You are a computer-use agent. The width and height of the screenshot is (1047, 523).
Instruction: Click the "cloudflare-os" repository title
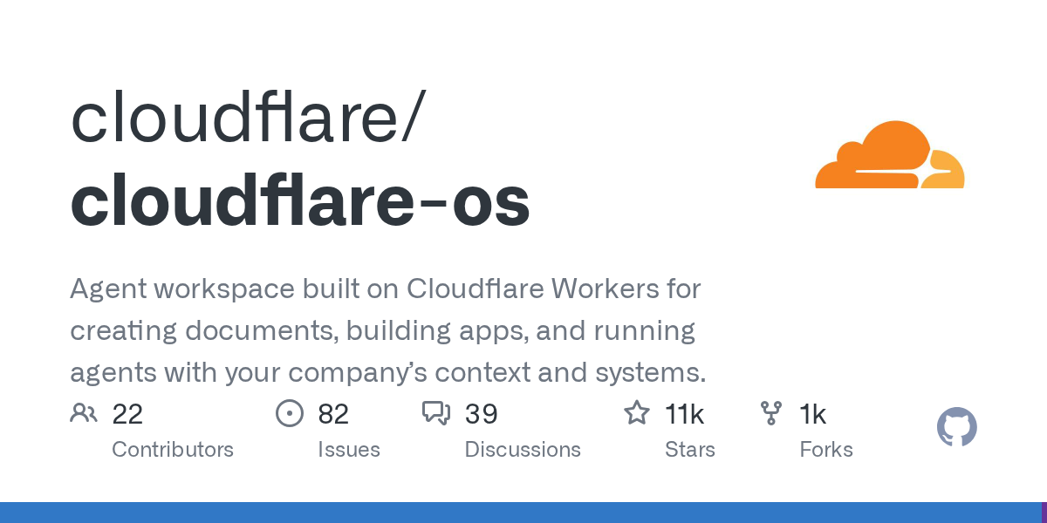coord(300,201)
